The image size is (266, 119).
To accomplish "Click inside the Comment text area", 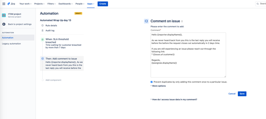I will click(188, 55).
